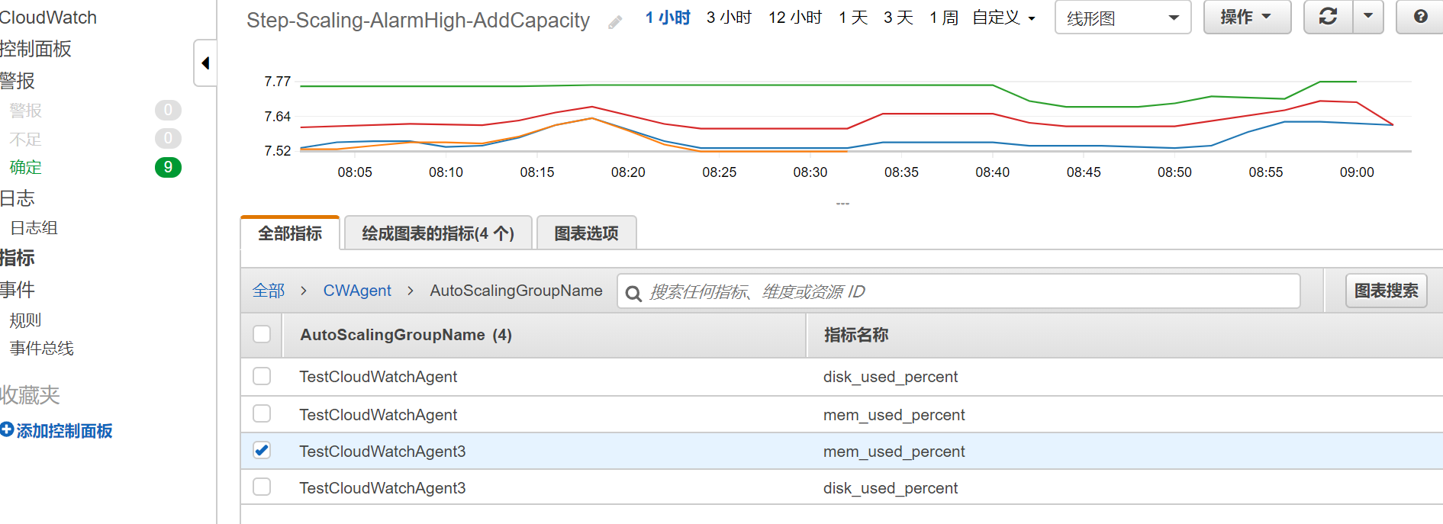Open 确定 alarms in sidebar
The width and height of the screenshot is (1443, 524).
26,167
